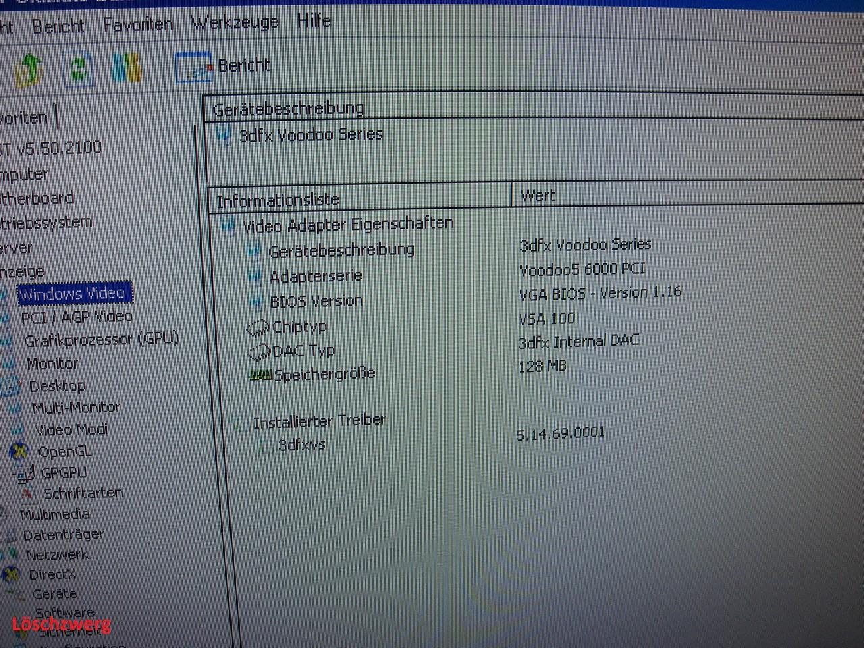Screen dimensions: 864x648
Task: Select the BIOS Version property row
Action: (317, 301)
